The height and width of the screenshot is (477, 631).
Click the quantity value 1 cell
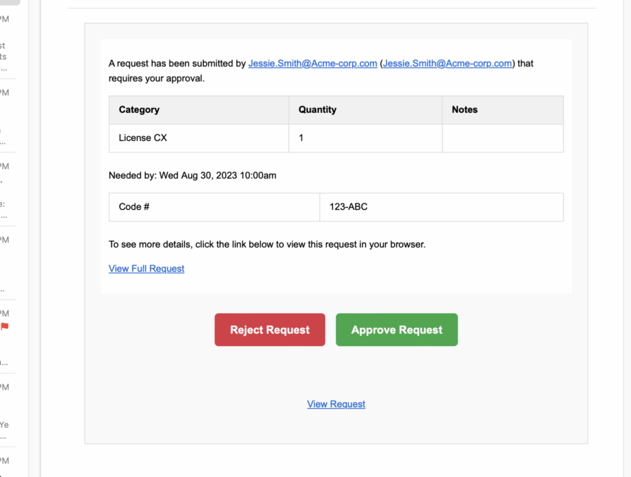click(301, 138)
